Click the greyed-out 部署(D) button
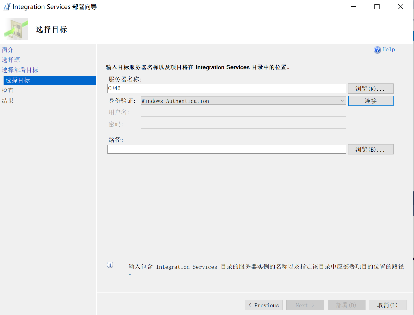This screenshot has width=414, height=315. pyautogui.click(x=346, y=305)
